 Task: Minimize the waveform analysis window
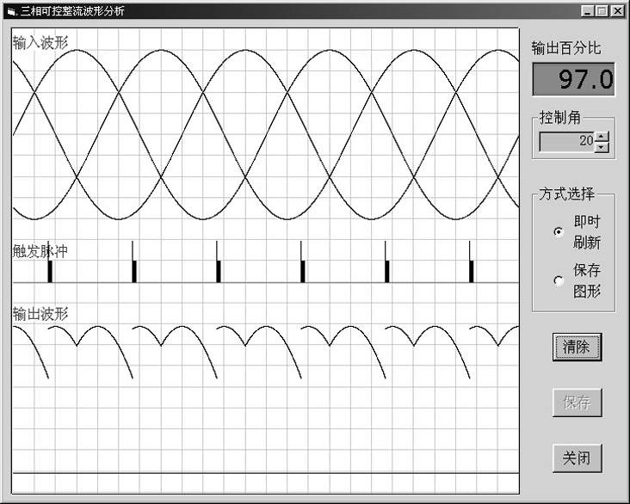587,11
